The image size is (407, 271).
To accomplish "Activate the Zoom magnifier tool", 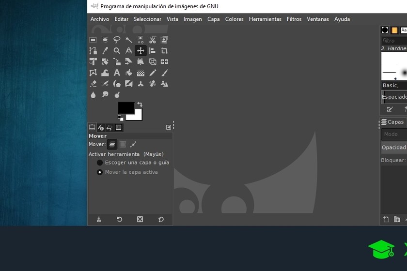I will pyautogui.click(x=117, y=51).
